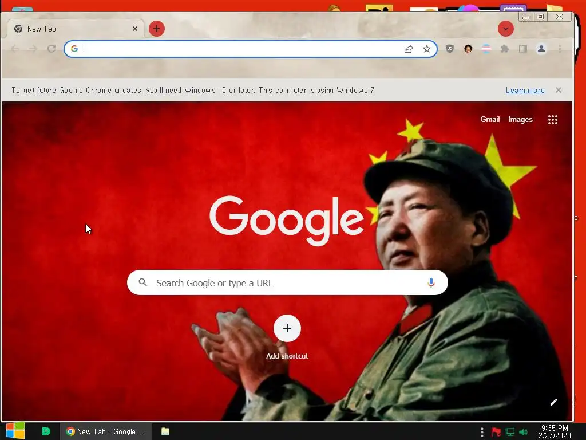This screenshot has height=440, width=586.
Task: Open the network tray icon
Action: [510, 432]
